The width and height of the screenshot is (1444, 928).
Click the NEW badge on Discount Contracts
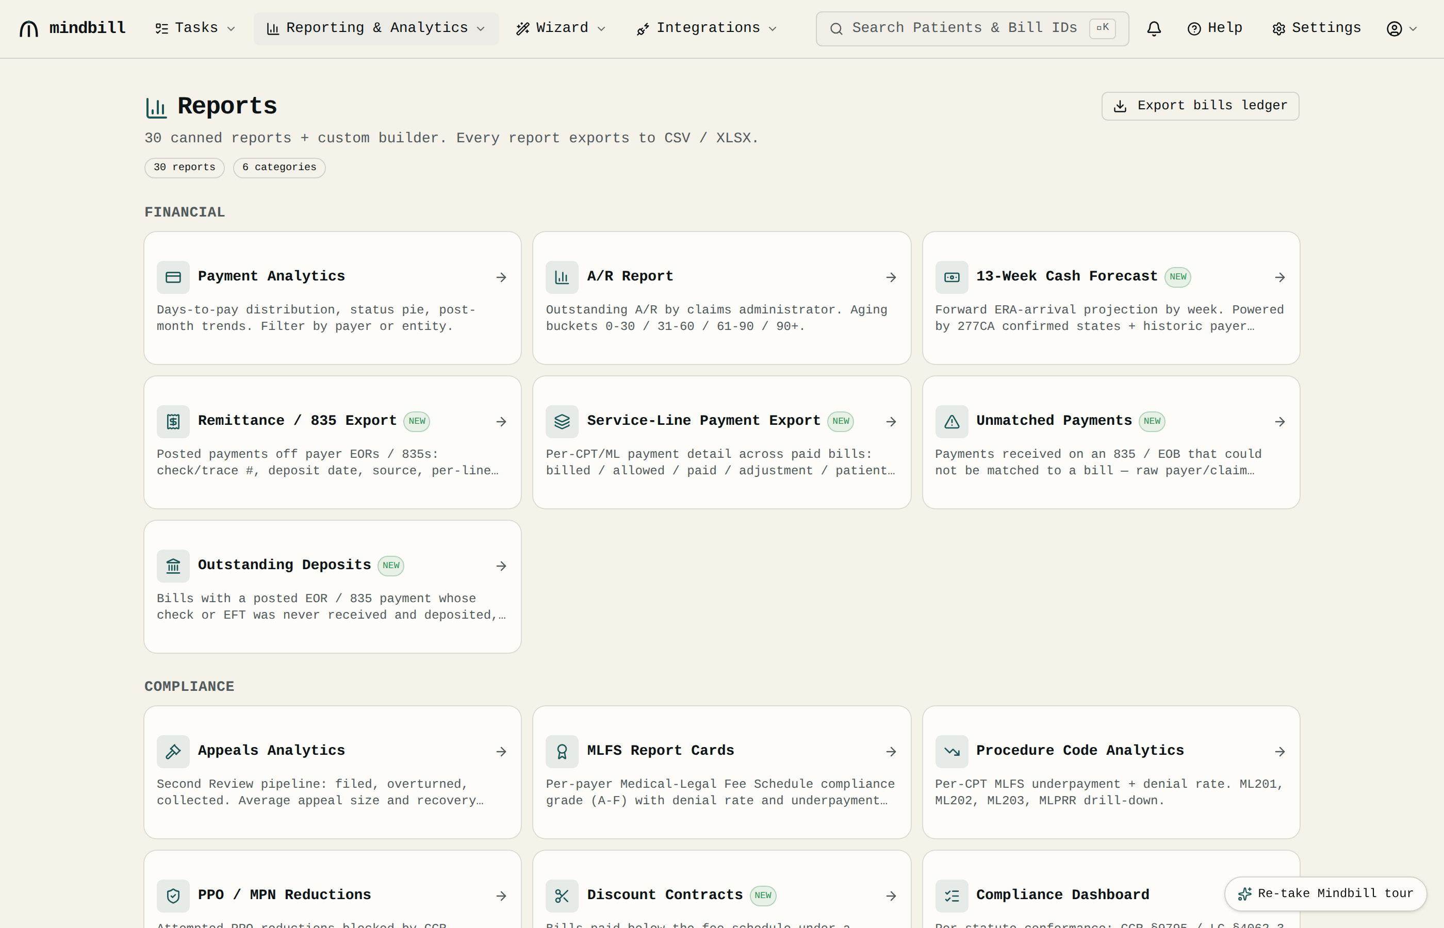coord(763,896)
